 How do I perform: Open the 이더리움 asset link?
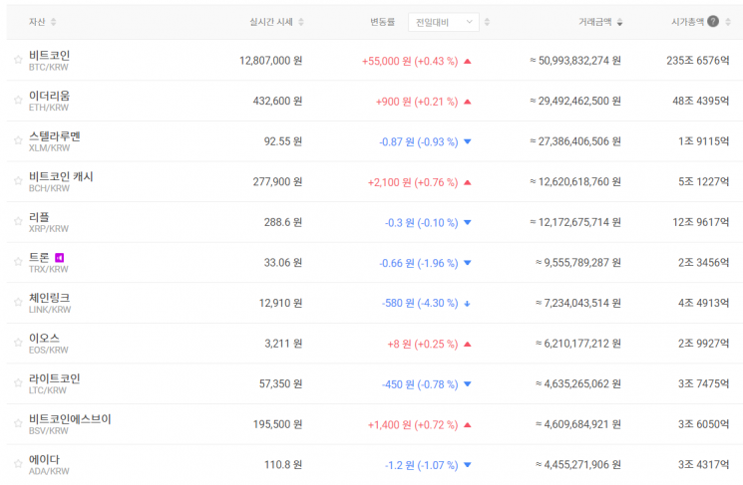49,96
